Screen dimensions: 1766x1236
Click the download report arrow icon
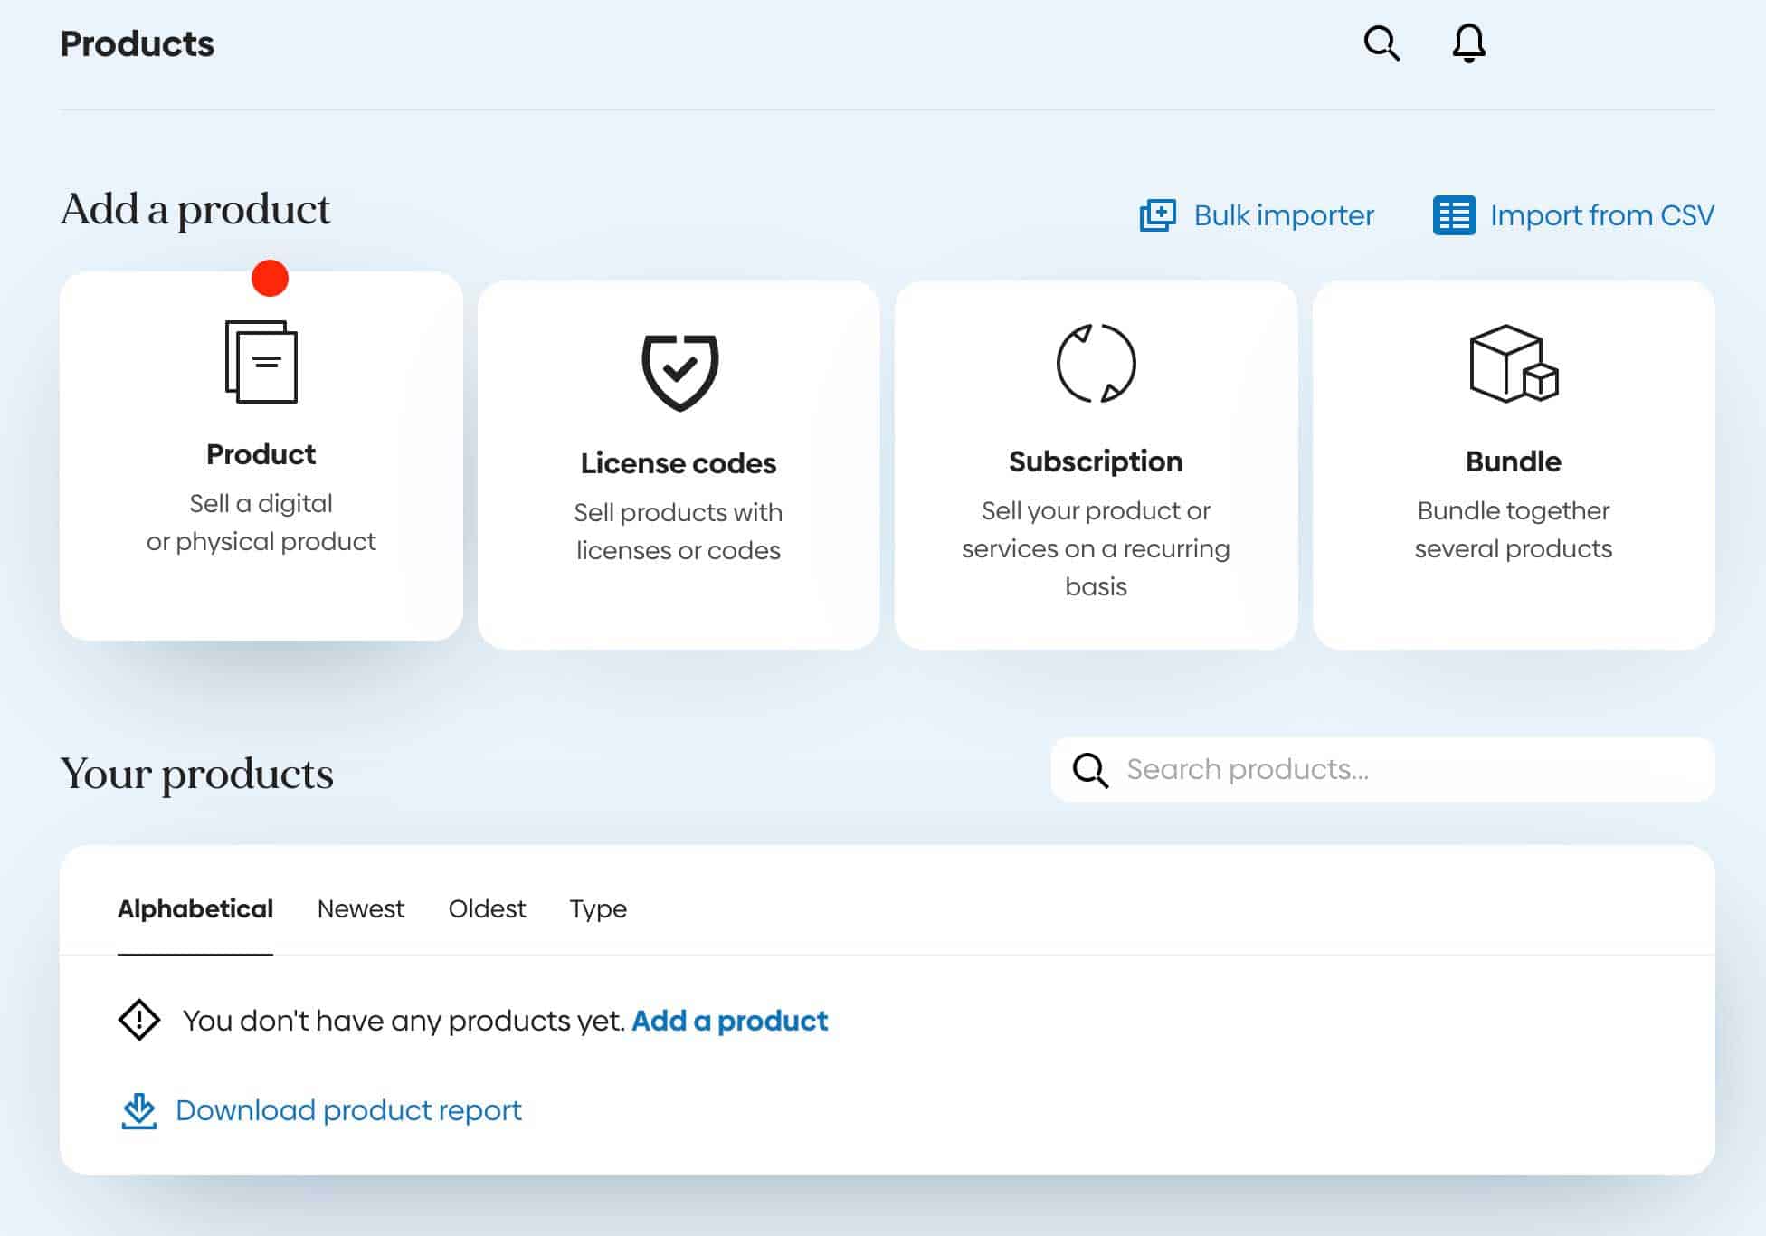point(138,1110)
